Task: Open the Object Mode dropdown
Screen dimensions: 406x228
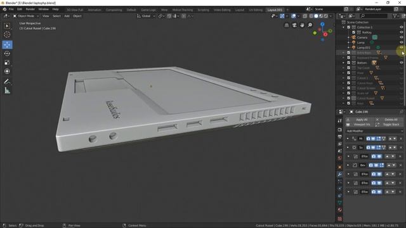Action: 26,16
